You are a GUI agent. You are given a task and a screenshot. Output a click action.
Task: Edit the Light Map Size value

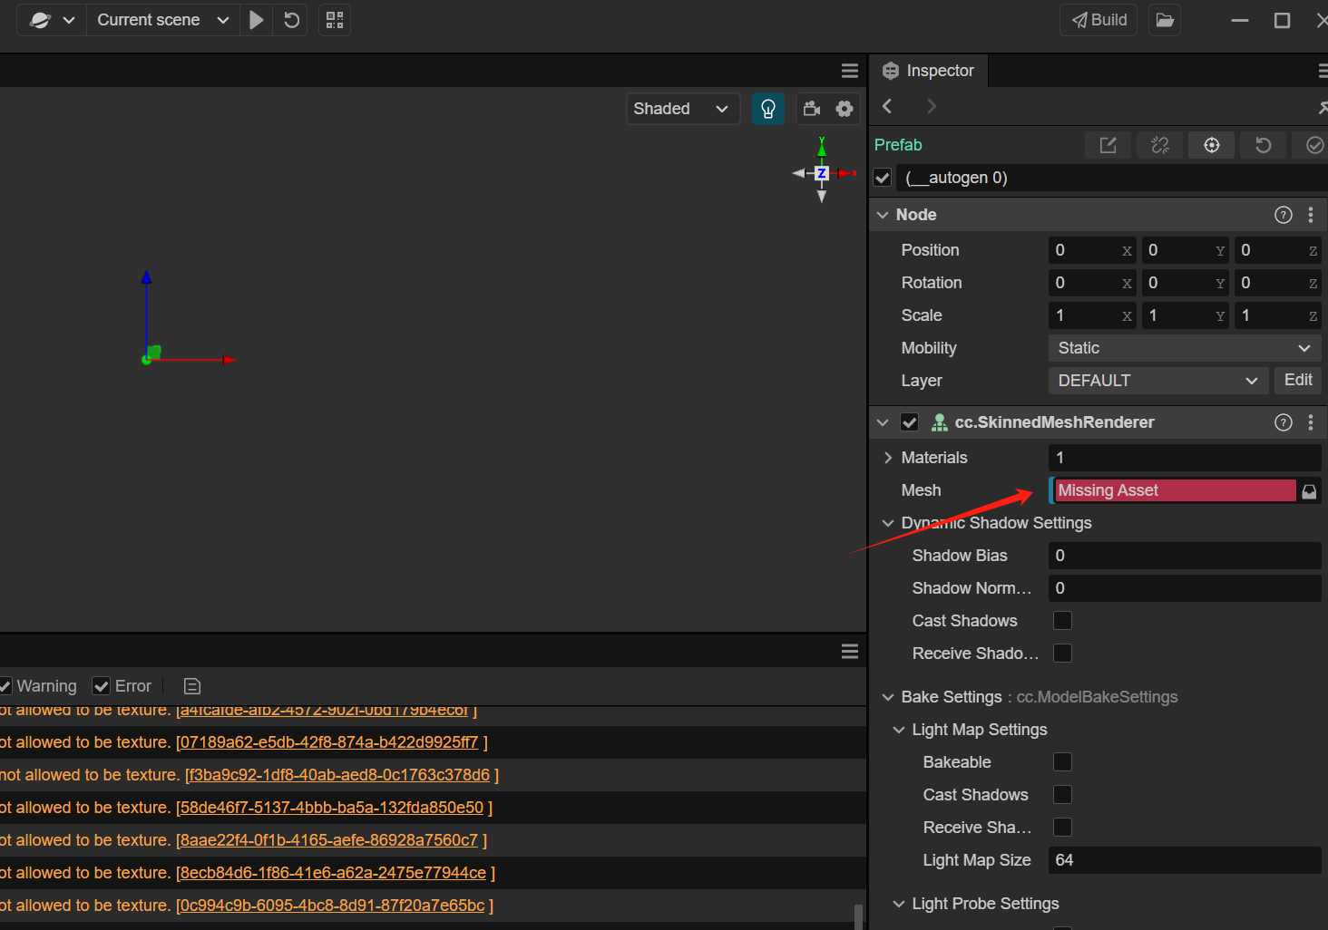point(1185,860)
